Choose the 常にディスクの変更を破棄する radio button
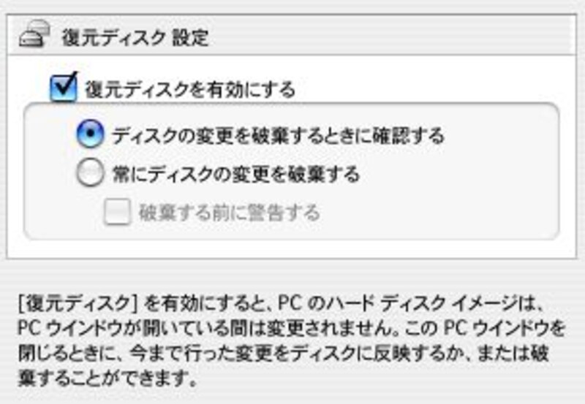Image resolution: width=585 pixels, height=404 pixels. coord(90,172)
